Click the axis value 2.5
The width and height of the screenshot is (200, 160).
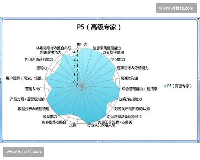(x=76, y=67)
